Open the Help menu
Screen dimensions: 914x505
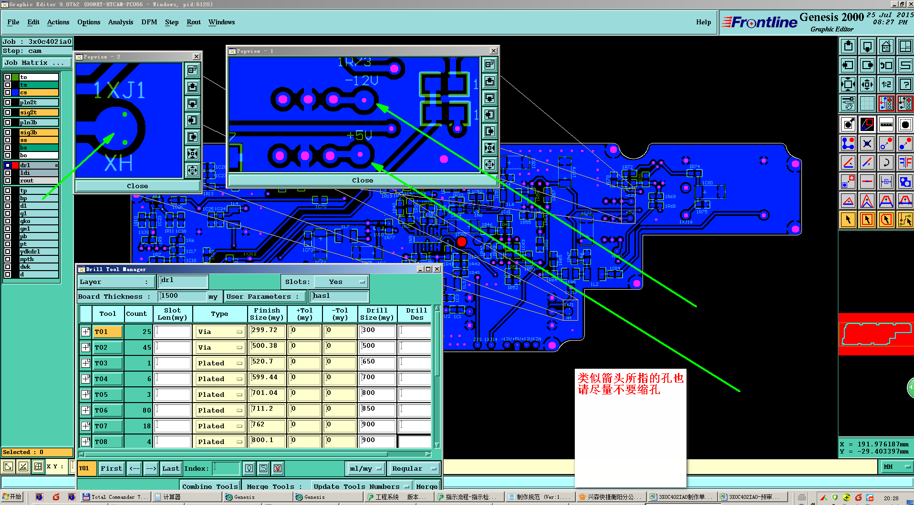[x=704, y=22]
